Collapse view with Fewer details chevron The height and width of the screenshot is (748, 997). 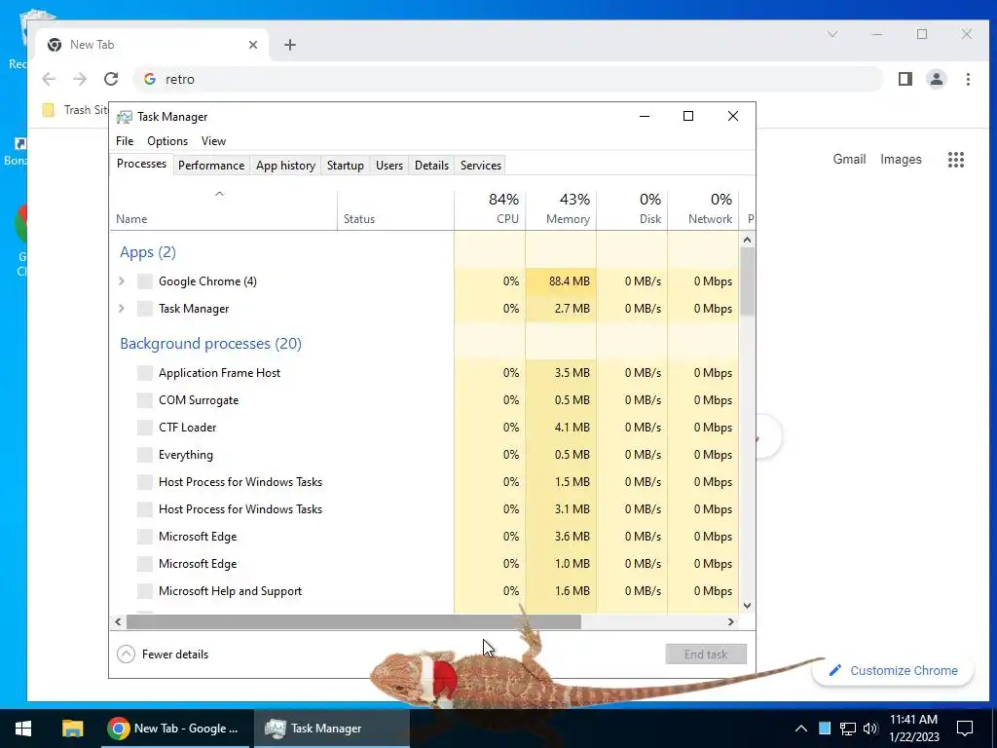click(126, 654)
